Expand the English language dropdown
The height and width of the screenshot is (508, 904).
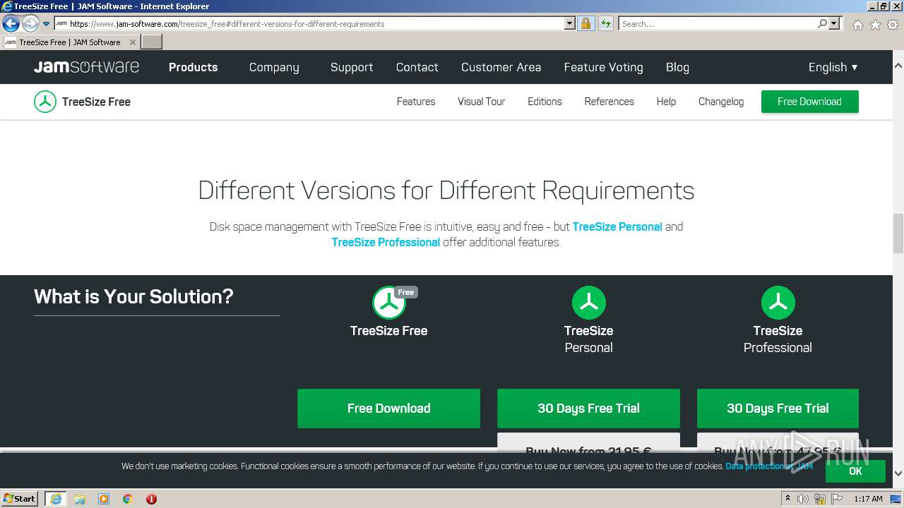(833, 67)
